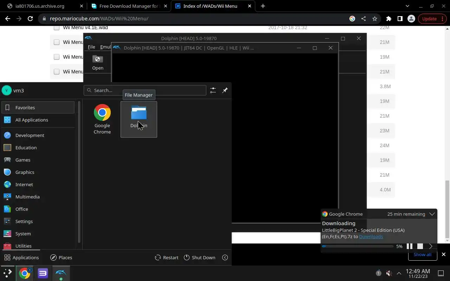
Task: Click the address bar URL
Action: pos(99,19)
